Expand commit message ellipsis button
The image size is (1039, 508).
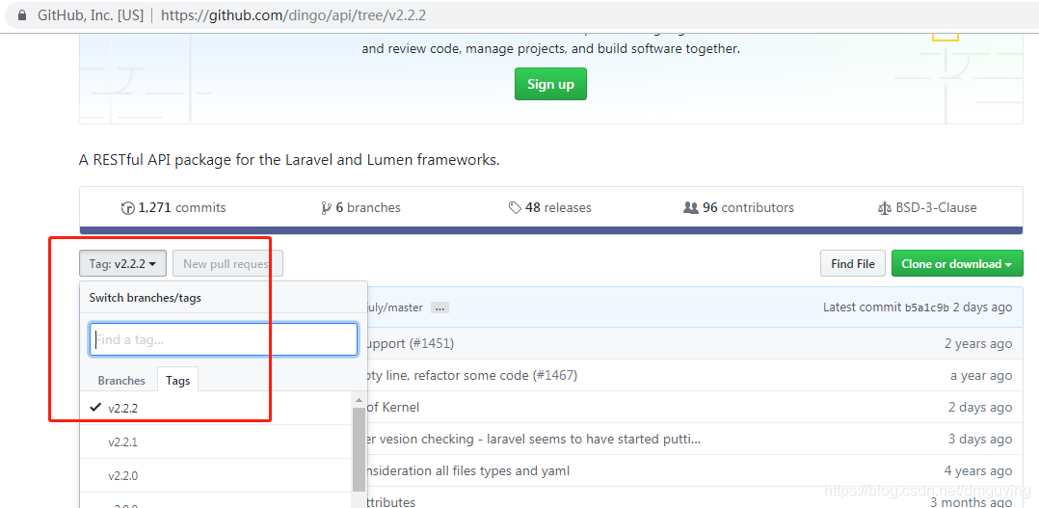pos(440,307)
